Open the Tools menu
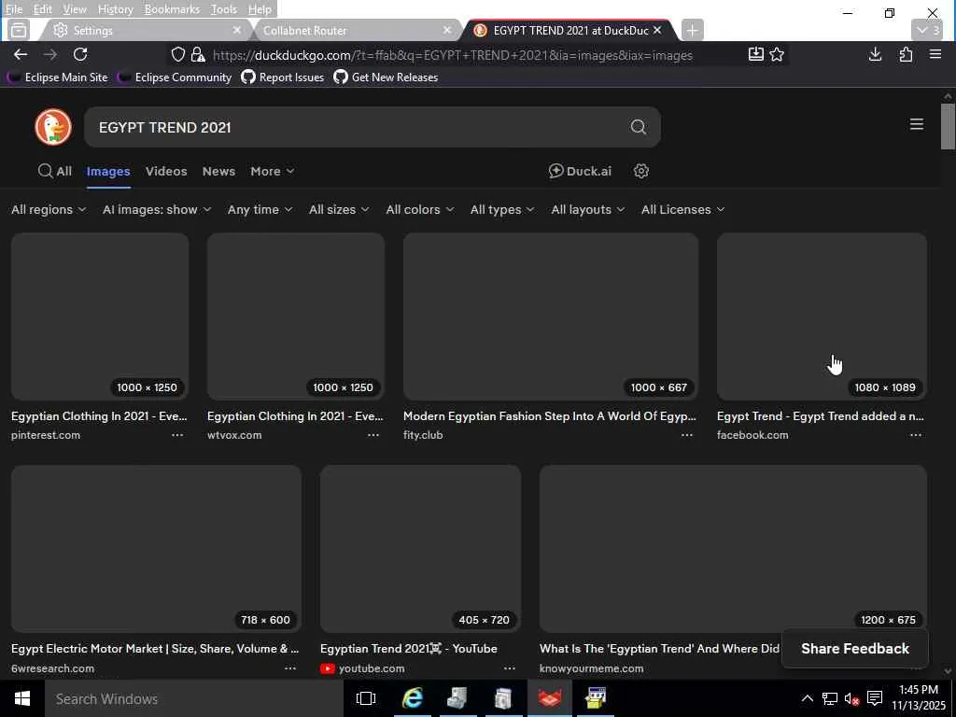 tap(223, 9)
